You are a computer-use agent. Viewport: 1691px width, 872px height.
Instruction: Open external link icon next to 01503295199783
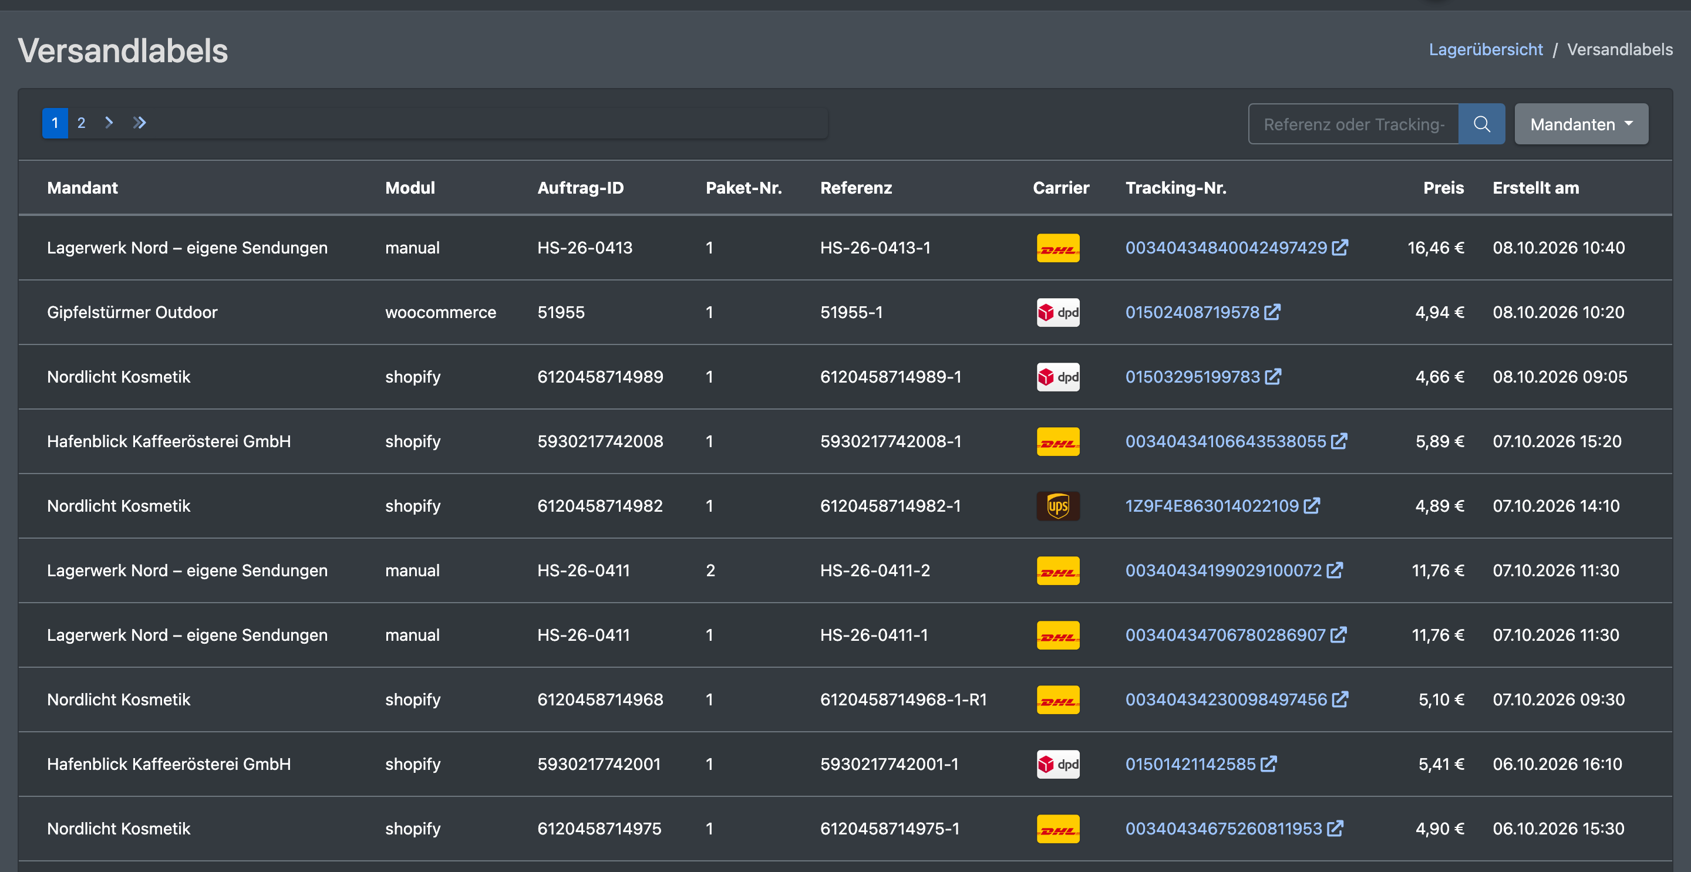click(1273, 377)
